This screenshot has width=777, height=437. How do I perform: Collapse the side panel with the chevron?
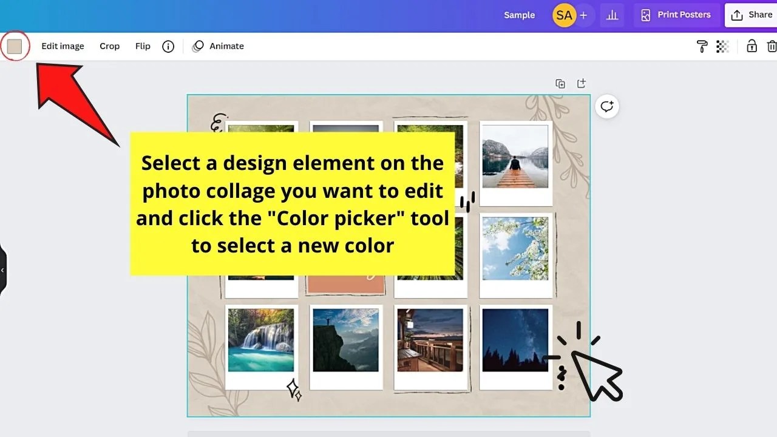4,269
